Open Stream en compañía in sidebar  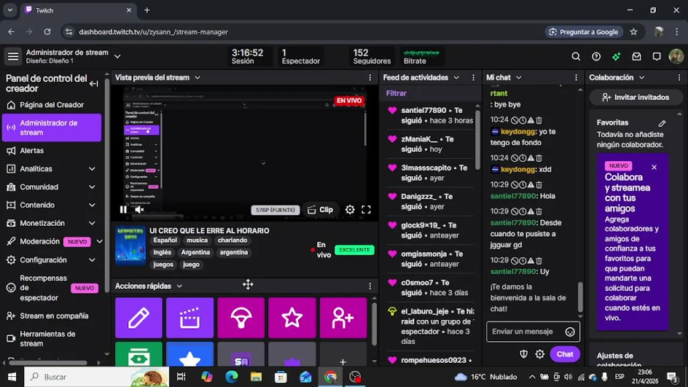52,316
